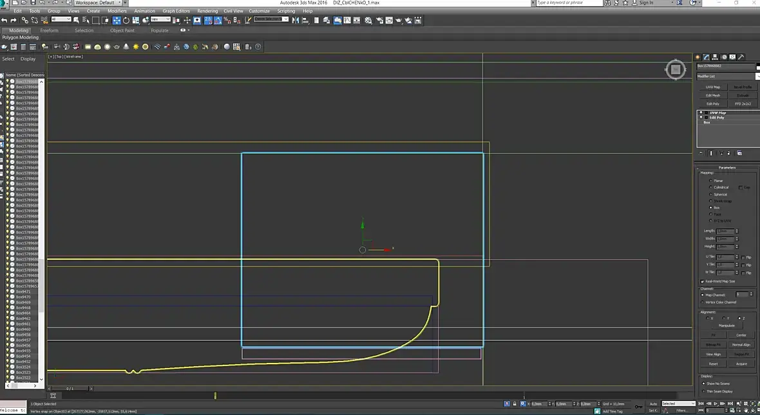This screenshot has width=760, height=415.
Task: Click the Undo arrow icon
Action: (5, 21)
